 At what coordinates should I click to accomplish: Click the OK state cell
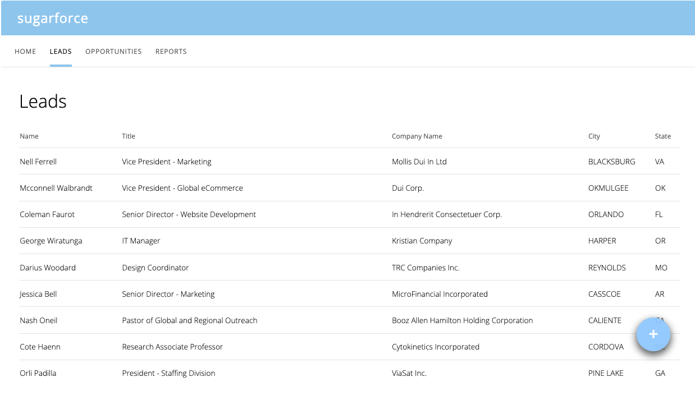pyautogui.click(x=660, y=188)
